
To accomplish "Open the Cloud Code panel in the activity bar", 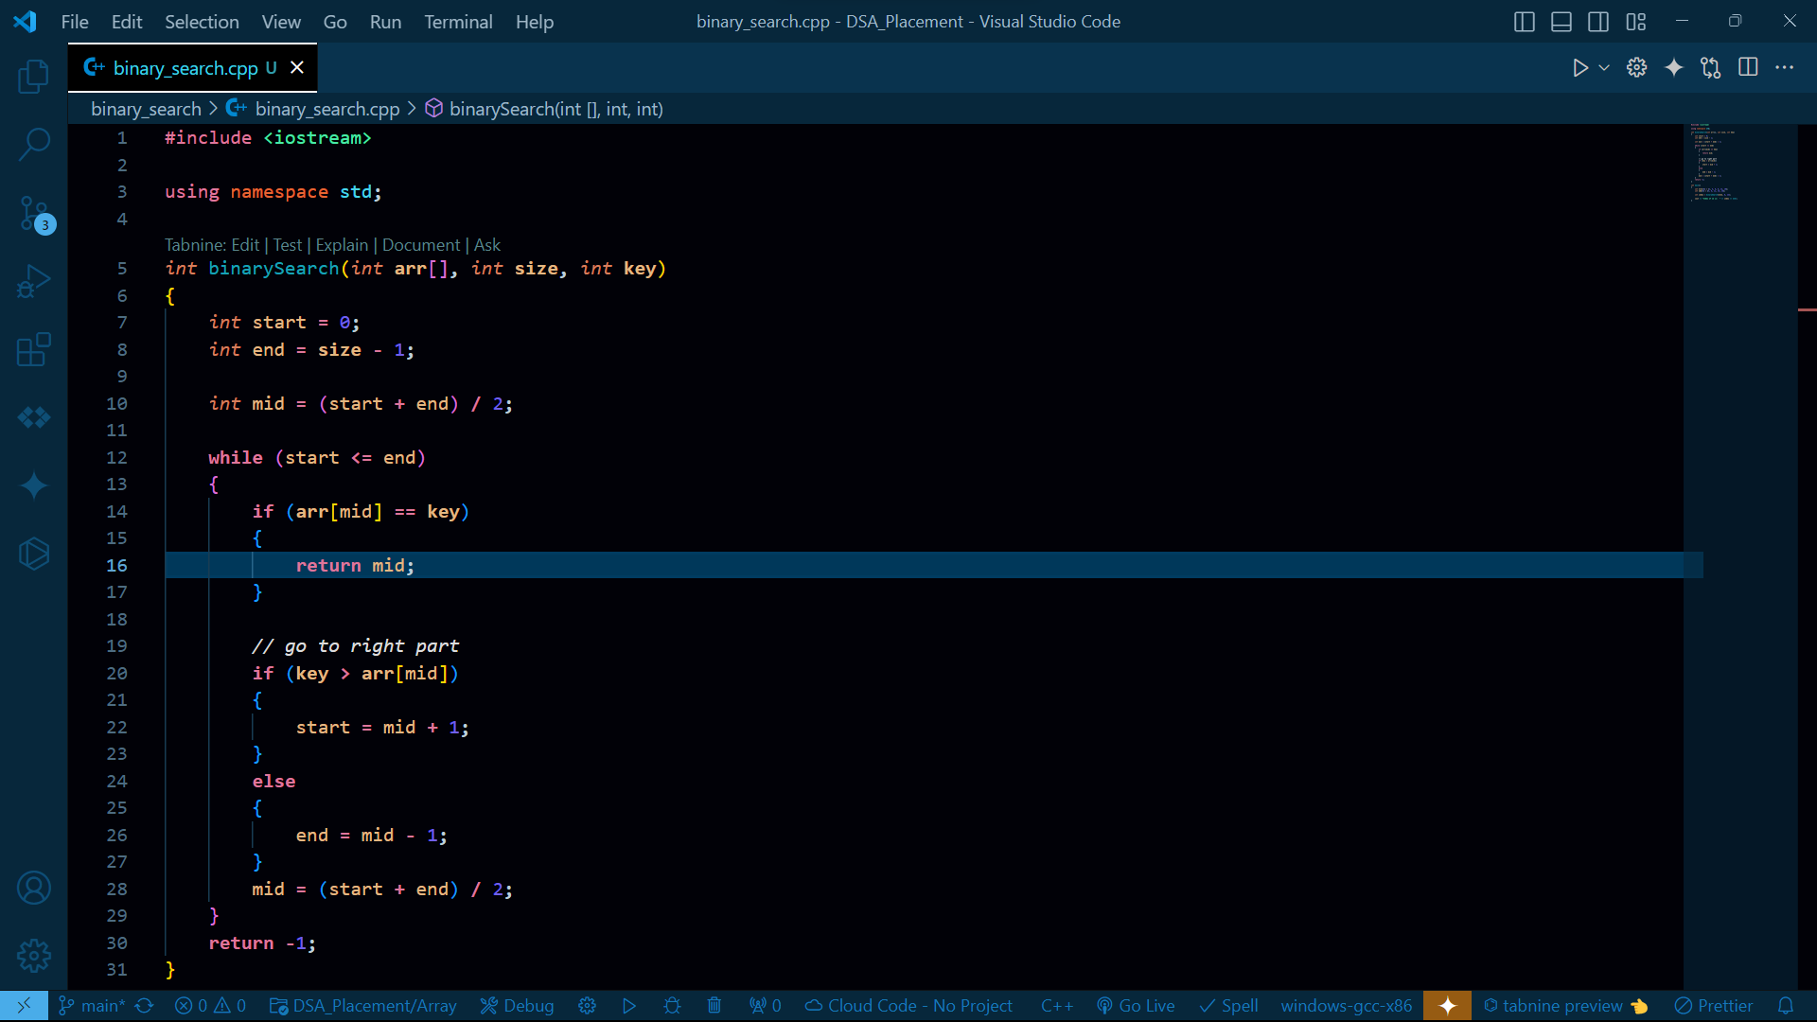I will click(x=34, y=417).
